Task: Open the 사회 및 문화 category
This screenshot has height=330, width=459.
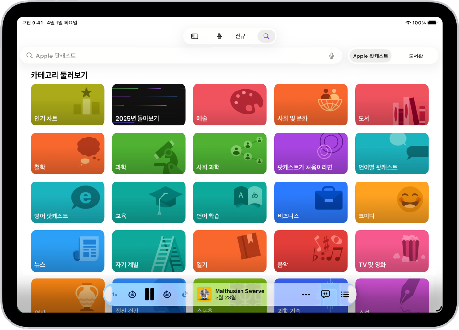Action: click(310, 105)
